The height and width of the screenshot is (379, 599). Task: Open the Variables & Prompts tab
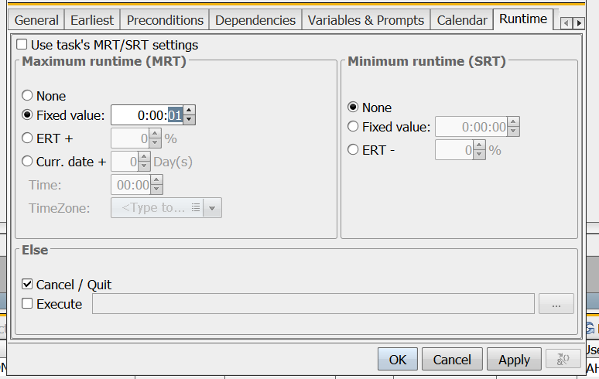(366, 20)
